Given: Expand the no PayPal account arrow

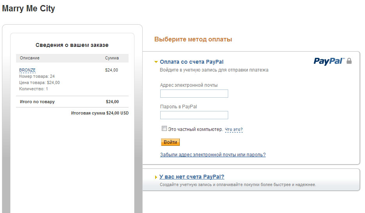Looking at the screenshot, I should point(156,177).
